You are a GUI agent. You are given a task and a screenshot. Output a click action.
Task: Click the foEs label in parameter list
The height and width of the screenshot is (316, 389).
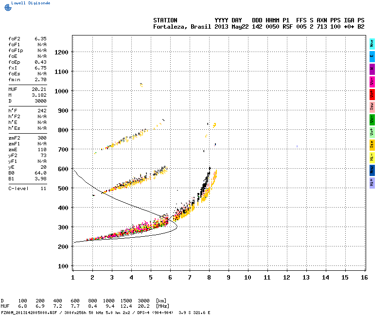[14, 74]
